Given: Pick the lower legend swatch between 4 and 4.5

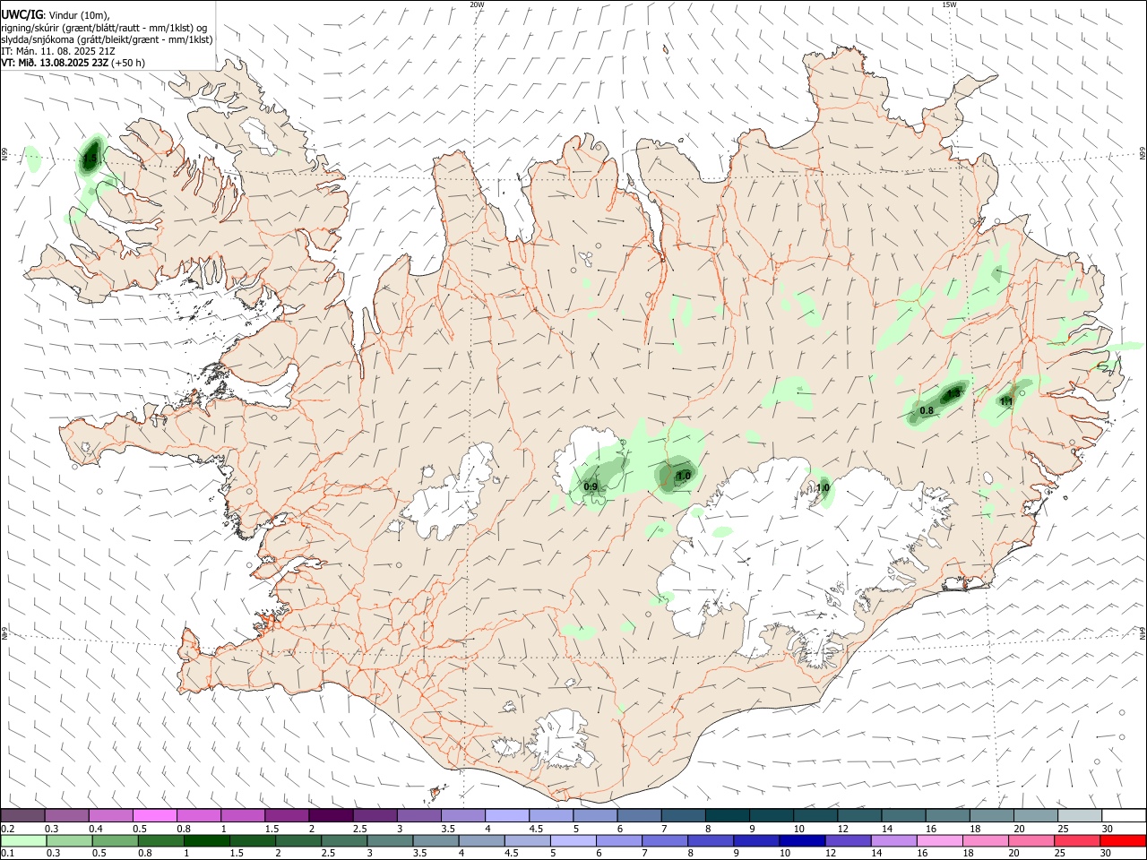Looking at the screenshot, I should [x=481, y=840].
